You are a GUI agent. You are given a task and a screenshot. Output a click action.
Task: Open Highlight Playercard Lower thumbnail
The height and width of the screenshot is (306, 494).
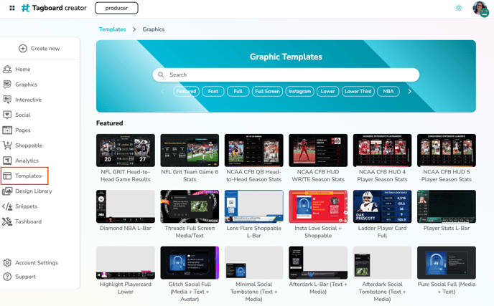(x=126, y=262)
